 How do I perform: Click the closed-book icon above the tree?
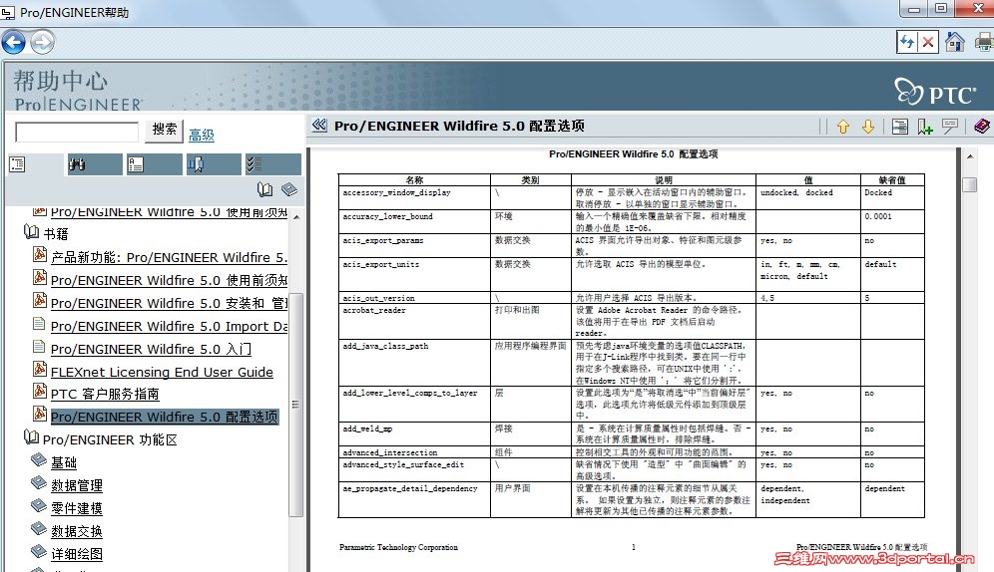[x=289, y=189]
